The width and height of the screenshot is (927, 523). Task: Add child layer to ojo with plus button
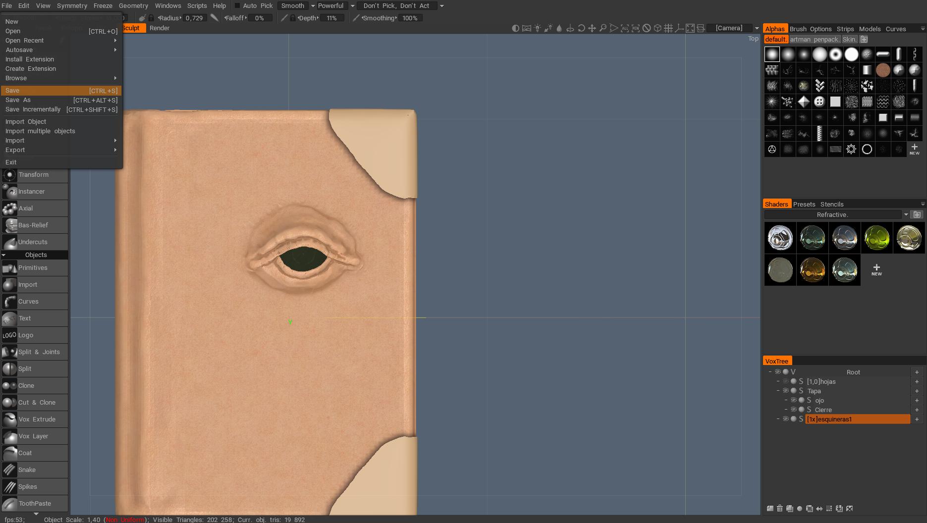coord(917,400)
